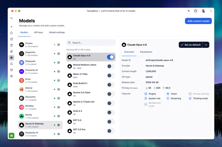
Task: Open the extensions puzzle icon in the title bar
Action: pyautogui.click(x=196, y=11)
